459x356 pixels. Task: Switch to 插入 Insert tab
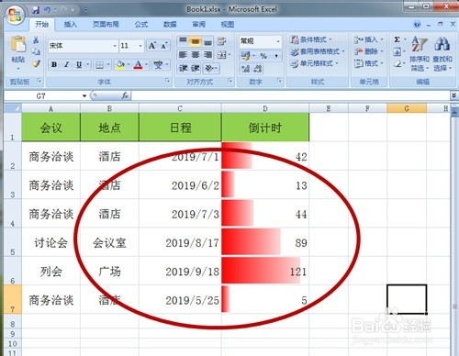pyautogui.click(x=70, y=25)
